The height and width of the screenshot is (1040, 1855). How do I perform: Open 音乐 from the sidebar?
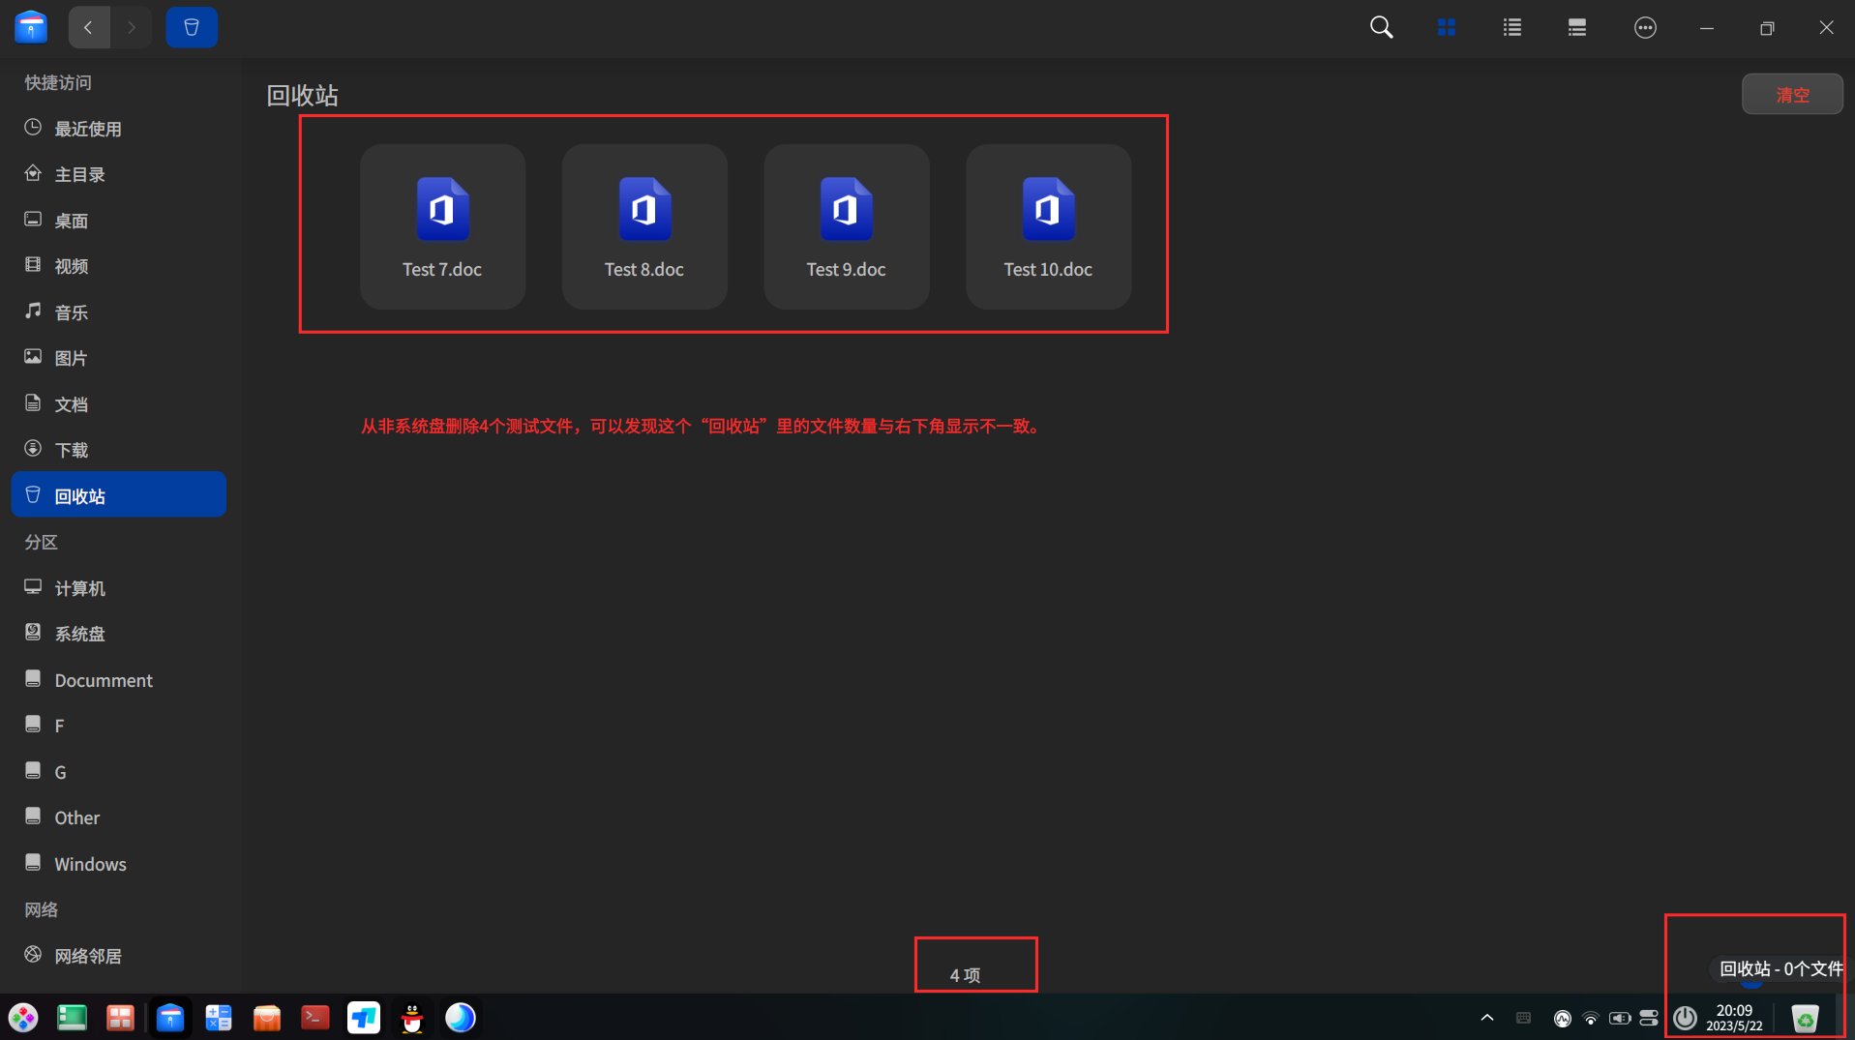click(x=71, y=312)
